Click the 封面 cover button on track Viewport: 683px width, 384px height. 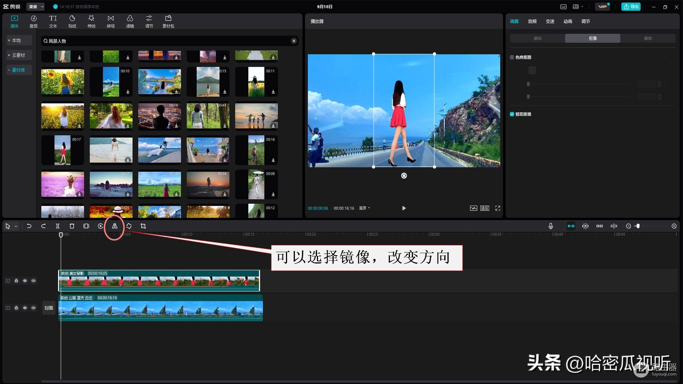(49, 308)
